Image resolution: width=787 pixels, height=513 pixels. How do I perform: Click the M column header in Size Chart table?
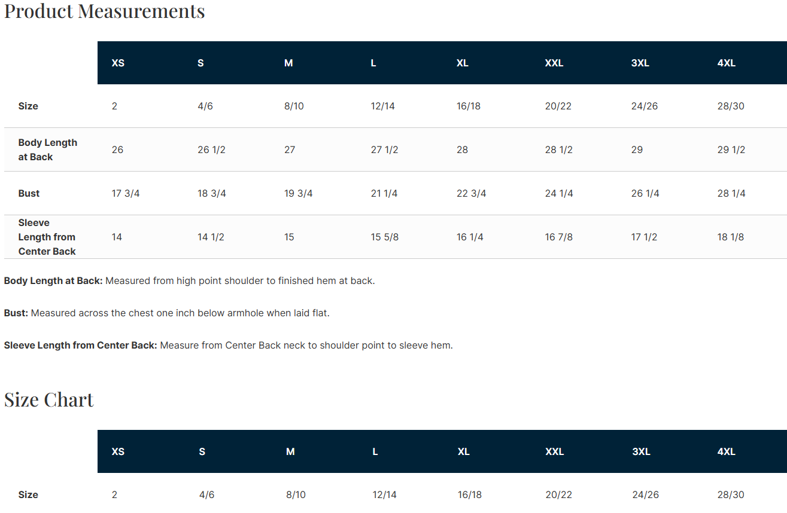click(x=290, y=451)
